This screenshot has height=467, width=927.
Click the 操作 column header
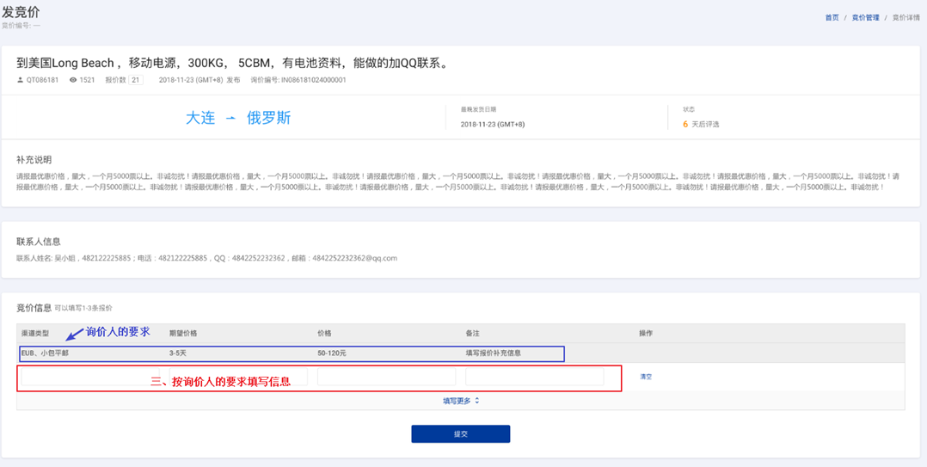pos(646,333)
